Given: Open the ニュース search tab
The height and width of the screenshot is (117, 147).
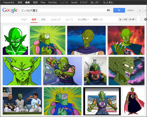Looking at the screenshot, I should 69,20.
